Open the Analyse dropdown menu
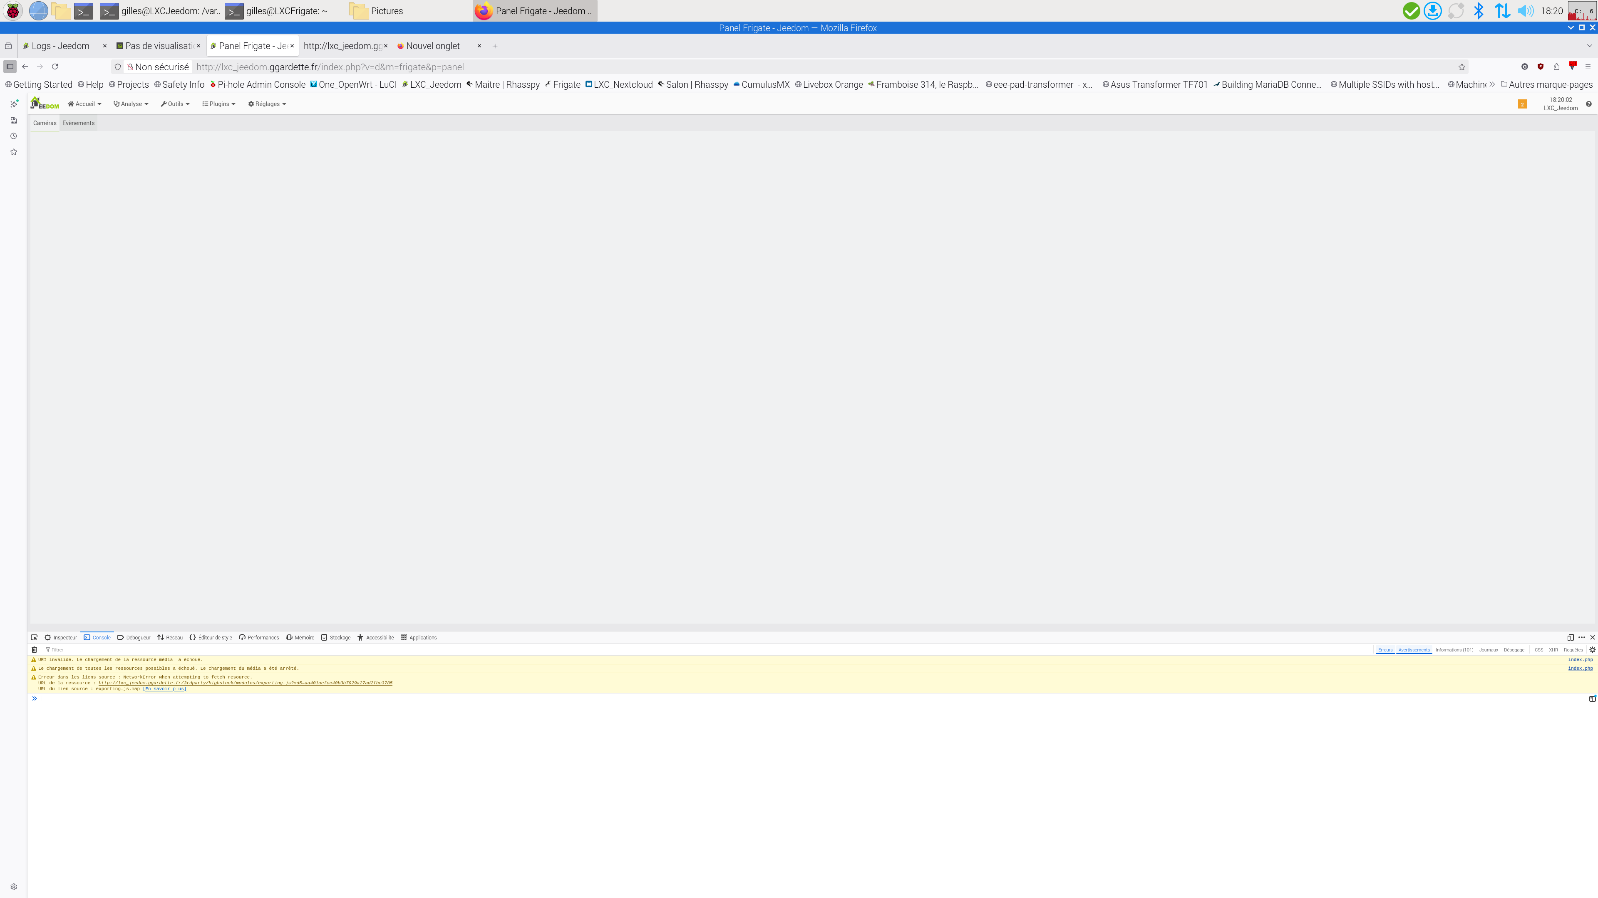1598x898 pixels. pos(131,104)
